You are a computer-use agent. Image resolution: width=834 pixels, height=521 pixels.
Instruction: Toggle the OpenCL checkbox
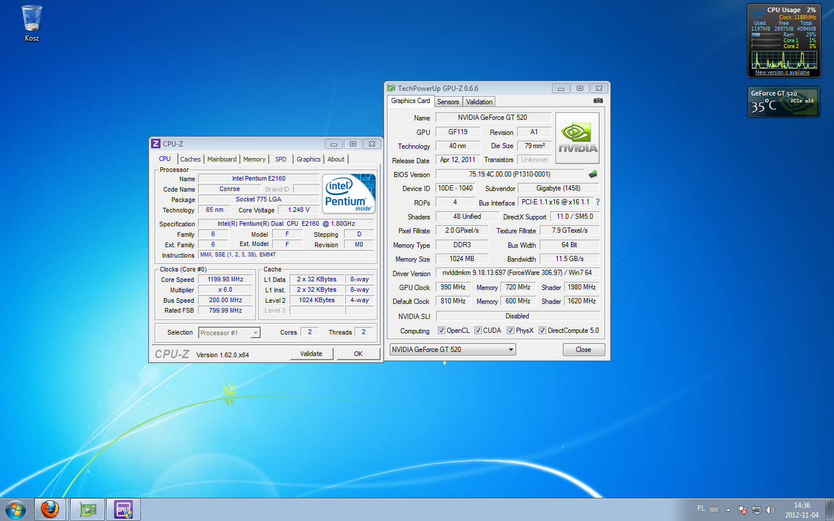tap(441, 331)
